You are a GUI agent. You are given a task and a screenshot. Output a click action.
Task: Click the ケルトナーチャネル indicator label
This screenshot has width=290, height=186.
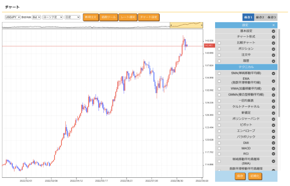(246, 107)
